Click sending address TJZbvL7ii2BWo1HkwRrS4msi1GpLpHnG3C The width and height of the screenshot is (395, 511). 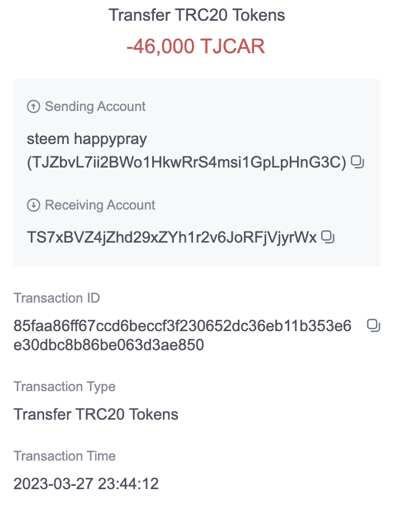coord(187,162)
